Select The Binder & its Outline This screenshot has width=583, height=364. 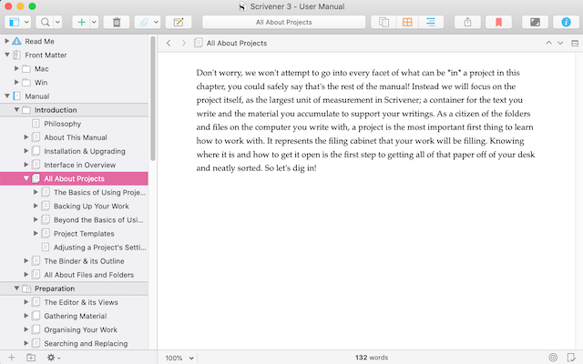coord(84,261)
